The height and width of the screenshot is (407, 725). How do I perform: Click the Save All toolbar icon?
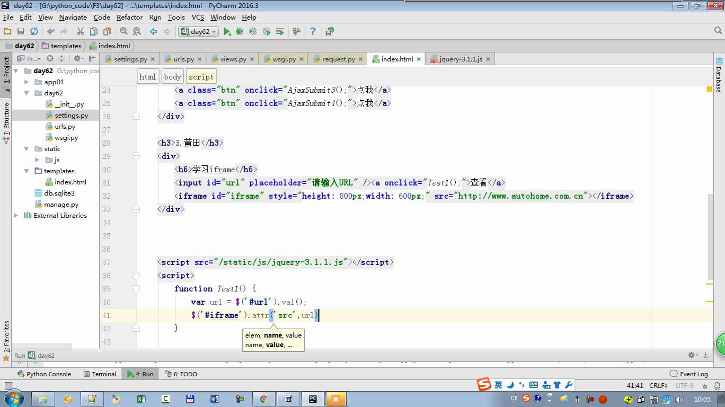point(21,32)
